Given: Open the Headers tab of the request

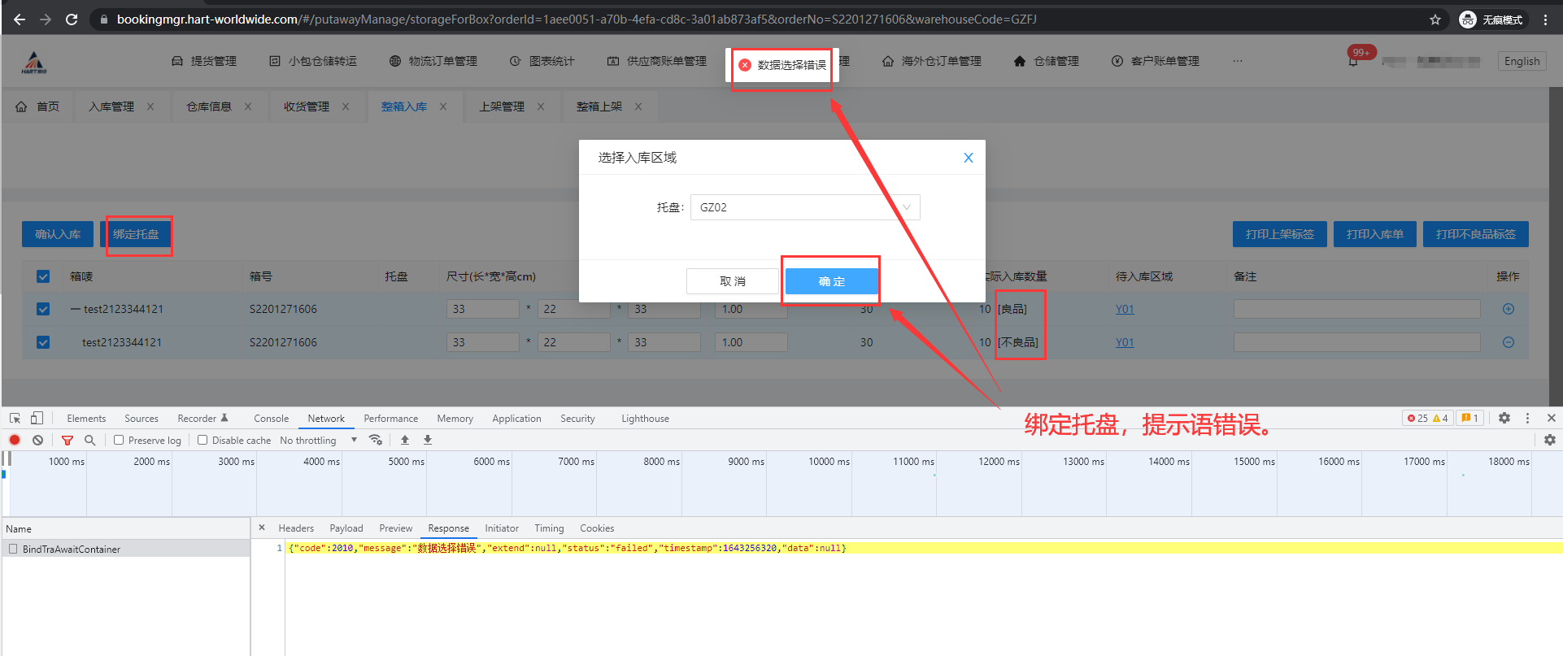Looking at the screenshot, I should pos(296,528).
